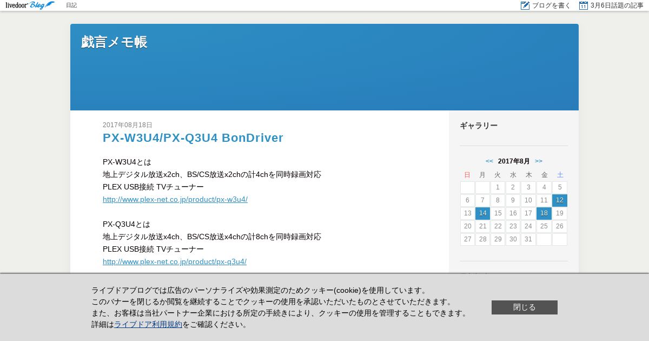This screenshot has height=341, width=649.
Task: Click the line about 計4chを同時録画対応
Action: click(212, 174)
